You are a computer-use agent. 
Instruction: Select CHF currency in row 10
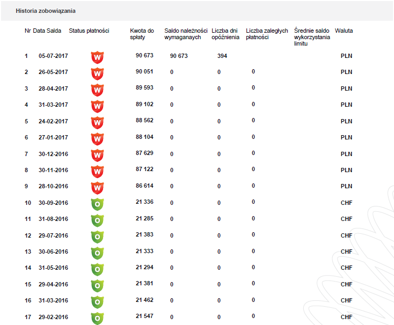coord(347,203)
